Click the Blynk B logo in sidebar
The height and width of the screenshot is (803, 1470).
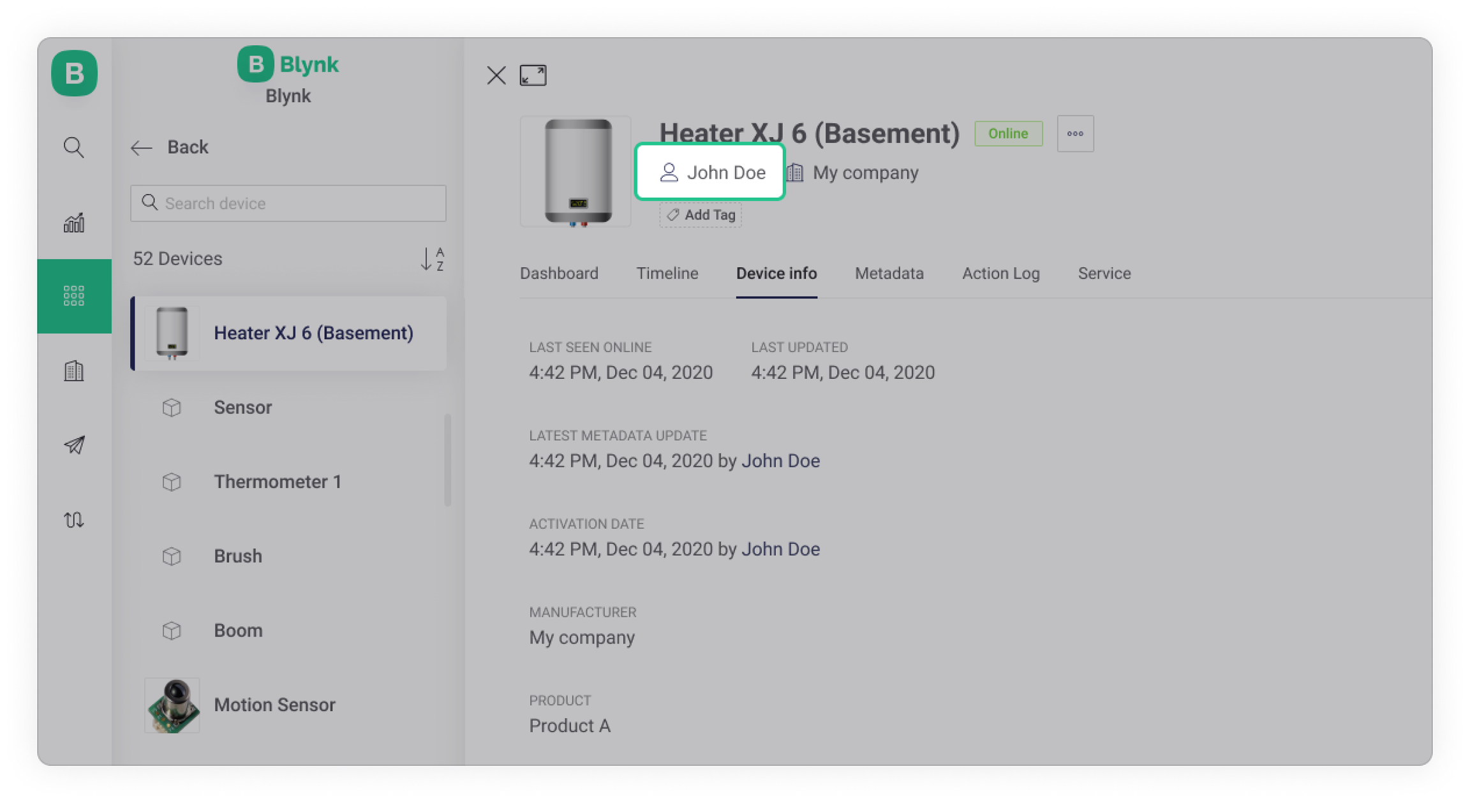coord(74,73)
